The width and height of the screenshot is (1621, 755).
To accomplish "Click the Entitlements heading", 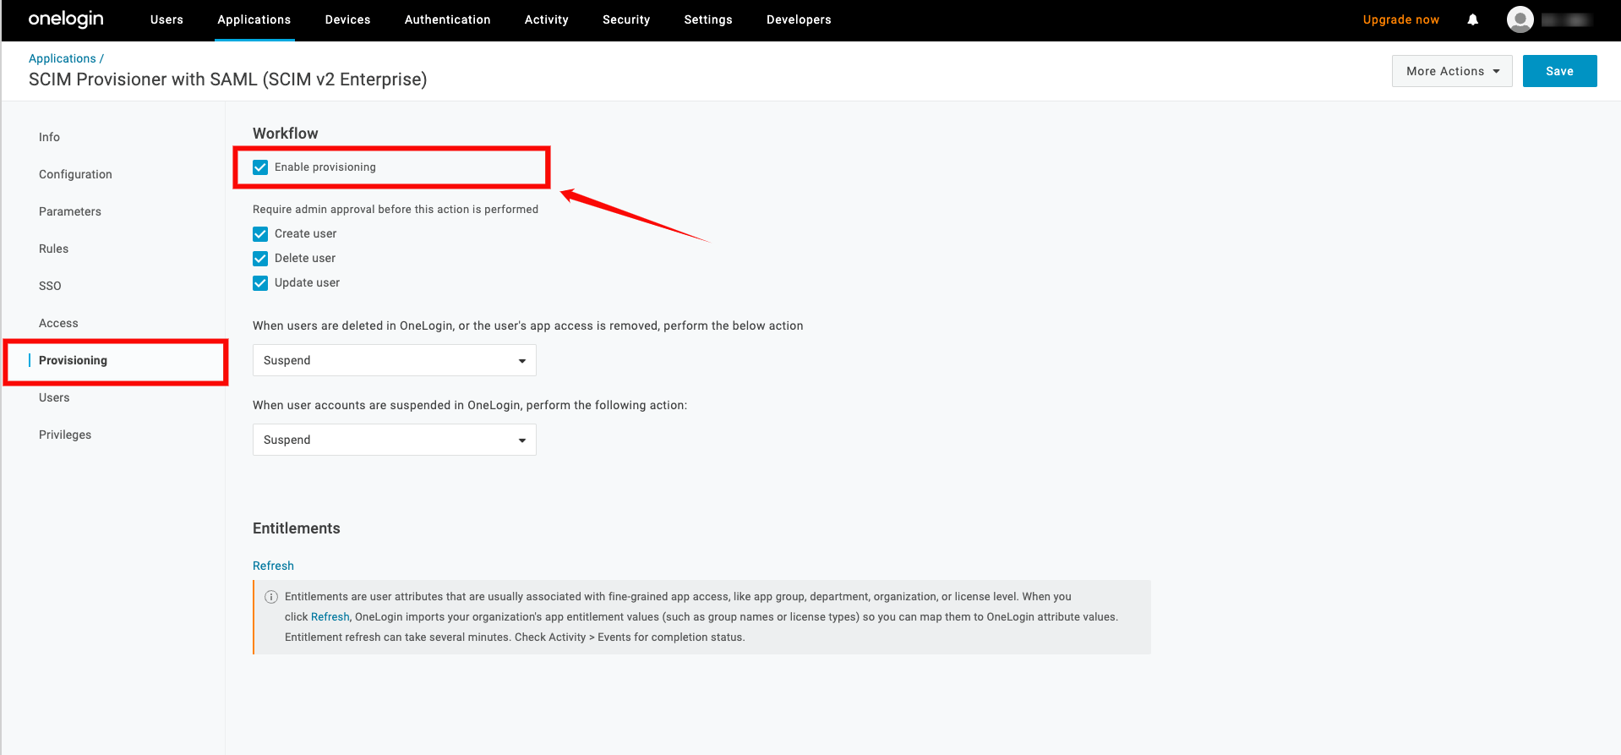I will point(297,528).
